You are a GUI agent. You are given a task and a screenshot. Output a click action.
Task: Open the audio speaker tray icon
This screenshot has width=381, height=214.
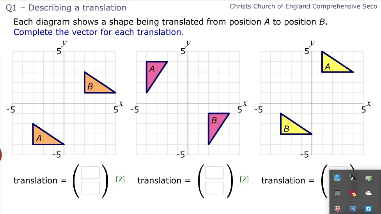353,178
